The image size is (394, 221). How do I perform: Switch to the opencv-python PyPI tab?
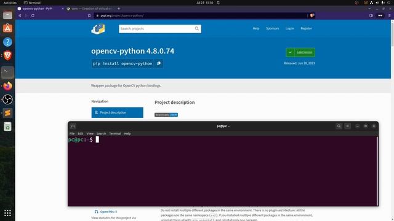(38, 9)
